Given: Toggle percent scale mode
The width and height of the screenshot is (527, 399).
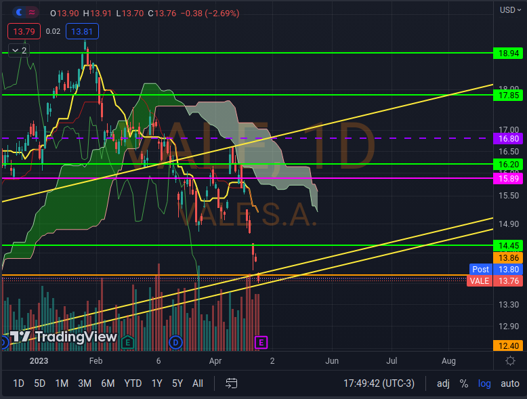Looking at the screenshot, I should [464, 383].
